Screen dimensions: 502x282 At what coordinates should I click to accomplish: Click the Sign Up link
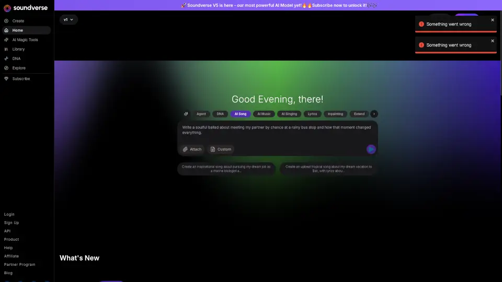click(x=12, y=222)
